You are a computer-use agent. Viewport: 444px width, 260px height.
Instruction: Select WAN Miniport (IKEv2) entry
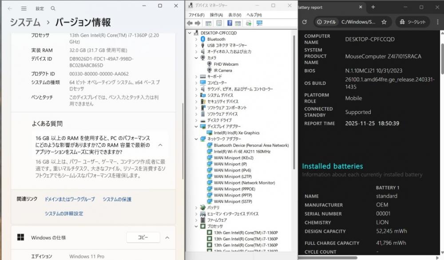234,158
